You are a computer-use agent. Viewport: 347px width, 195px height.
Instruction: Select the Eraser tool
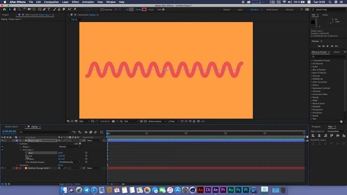pyautogui.click(x=64, y=10)
